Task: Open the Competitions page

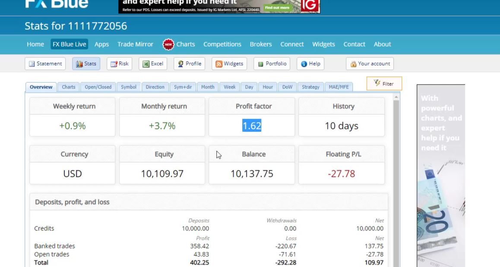Action: 222,44
